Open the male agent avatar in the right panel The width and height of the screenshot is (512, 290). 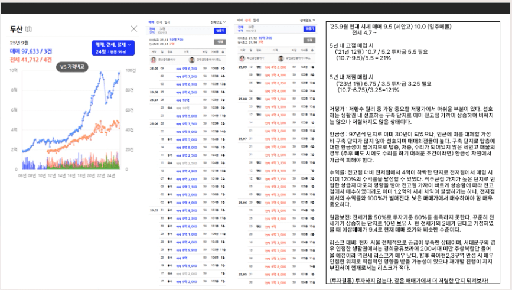[281, 58]
